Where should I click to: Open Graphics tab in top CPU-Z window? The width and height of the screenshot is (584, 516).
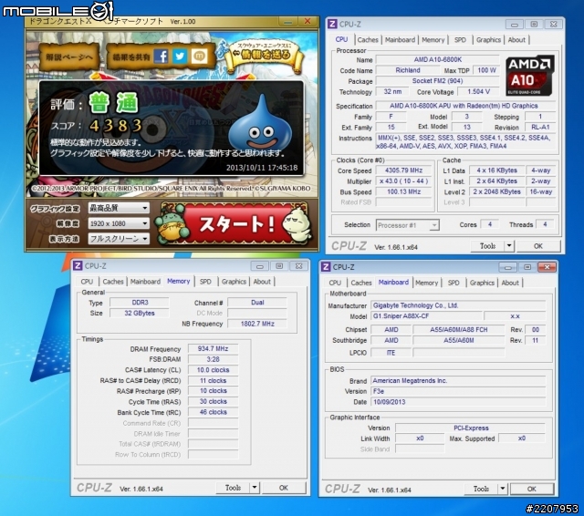point(488,40)
